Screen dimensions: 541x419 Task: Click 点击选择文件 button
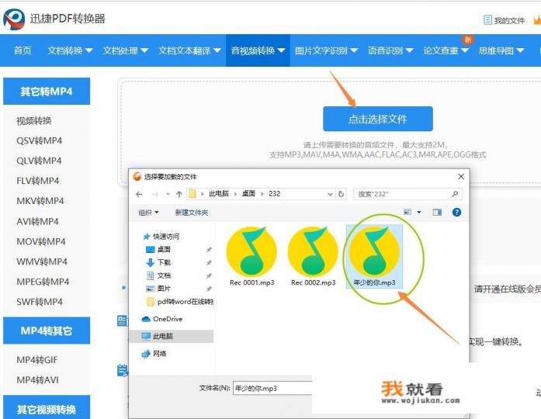[378, 119]
